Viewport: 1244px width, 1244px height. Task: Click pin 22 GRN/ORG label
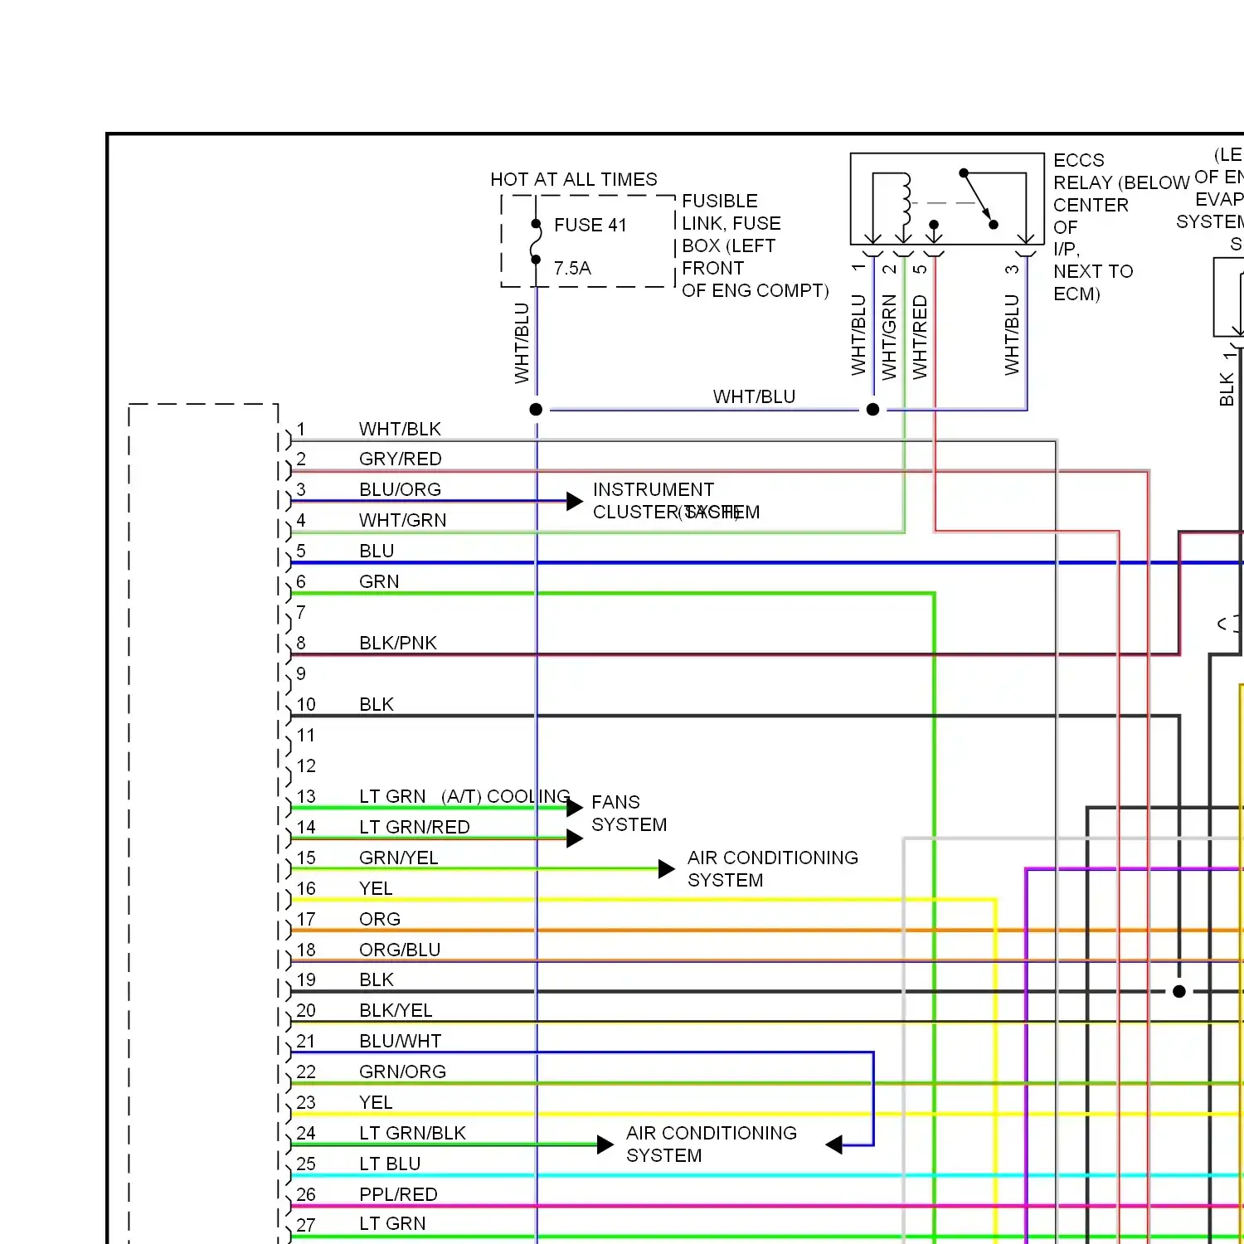click(402, 1071)
